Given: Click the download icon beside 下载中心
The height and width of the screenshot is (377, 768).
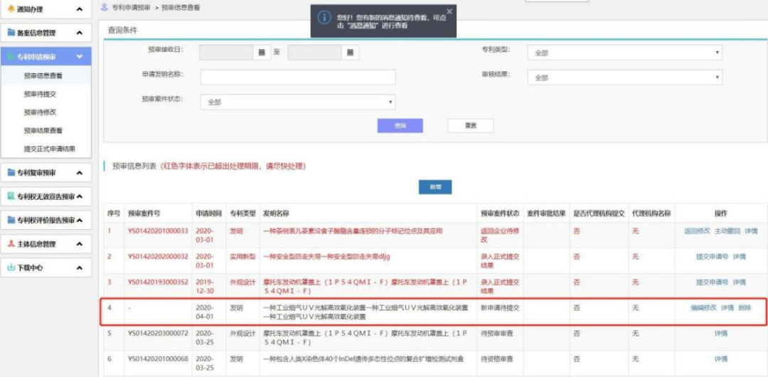Looking at the screenshot, I should coord(11,267).
